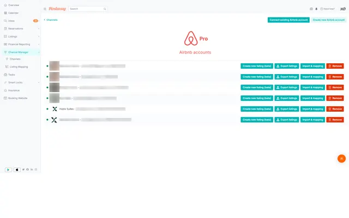Expand the Reservations submenu arrow
The image size is (349, 218).
tap(39, 29)
